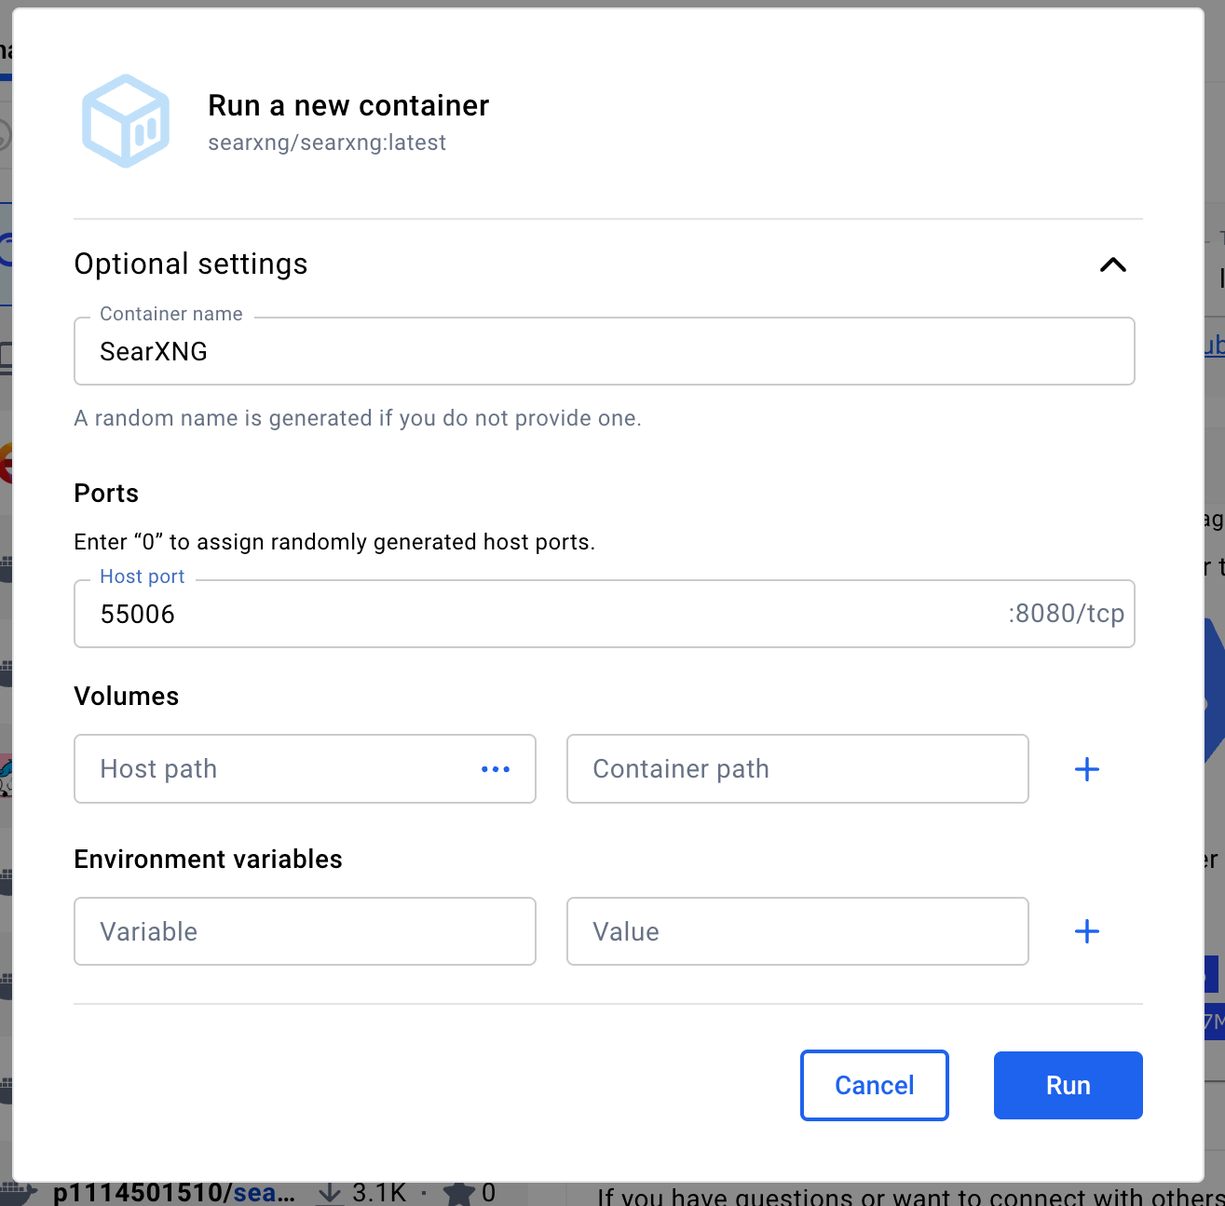Collapse the Optional settings section

coord(1112,264)
